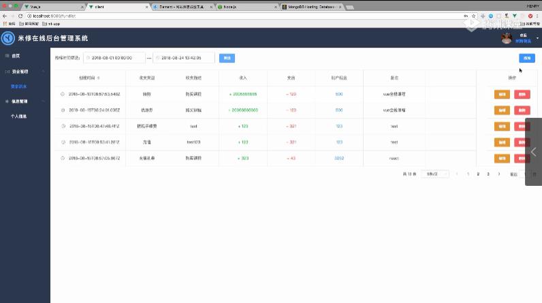Click the browser back arrow
Screen dimensions: 542x303
4,15
